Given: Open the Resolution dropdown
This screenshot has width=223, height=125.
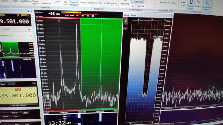Looking at the screenshot, I should [92, 3].
